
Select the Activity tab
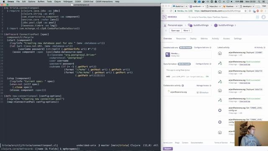click(x=215, y=39)
